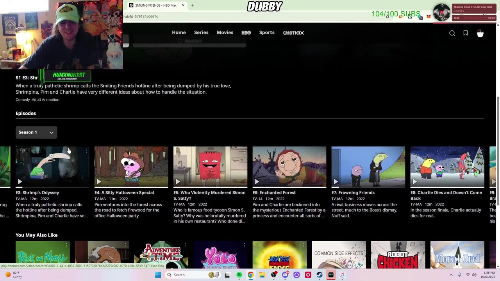The image size is (500, 281).
Task: Open options menu on E5 Simon Salty thumbnail
Action: (x=244, y=151)
